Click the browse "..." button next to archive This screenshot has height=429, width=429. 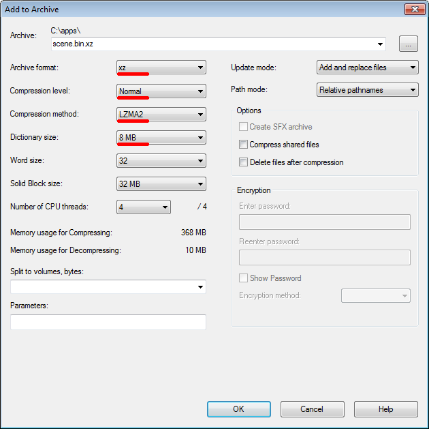click(408, 44)
